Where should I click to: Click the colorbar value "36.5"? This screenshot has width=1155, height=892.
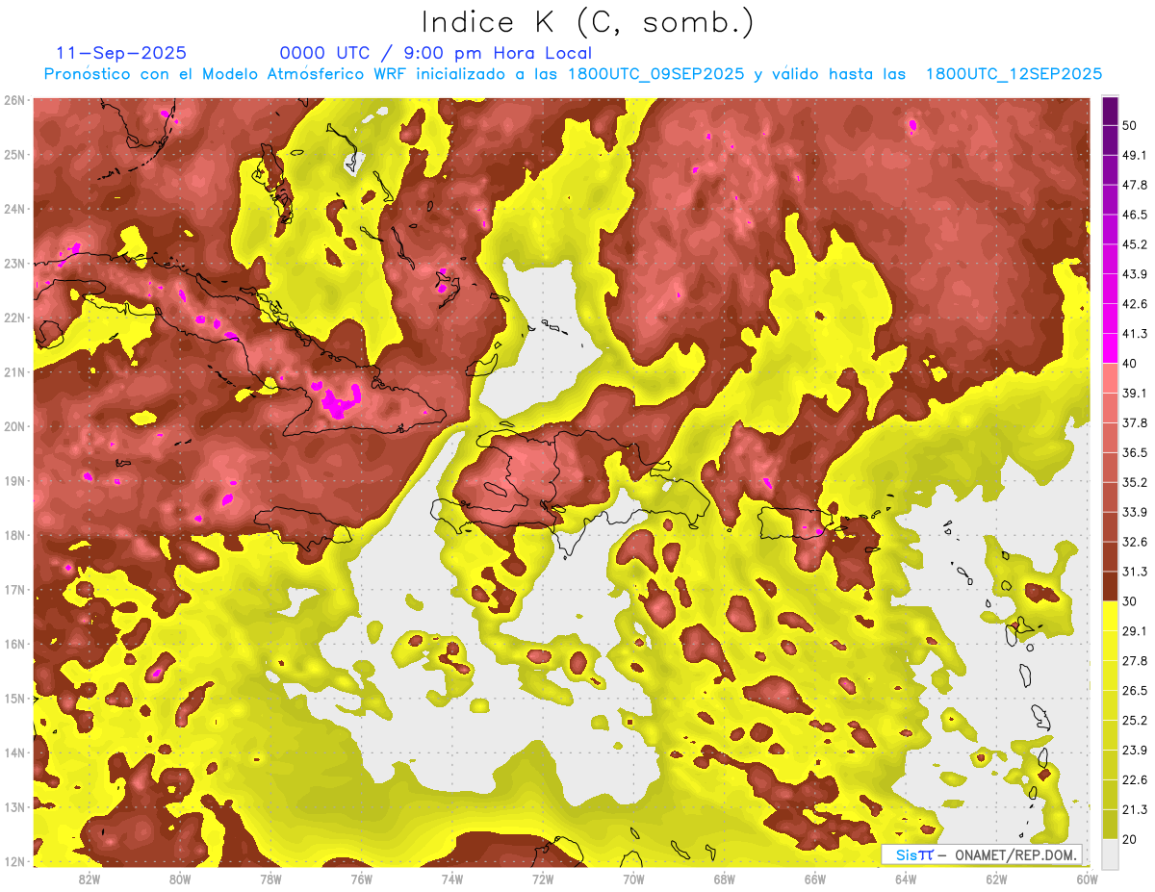point(1134,452)
